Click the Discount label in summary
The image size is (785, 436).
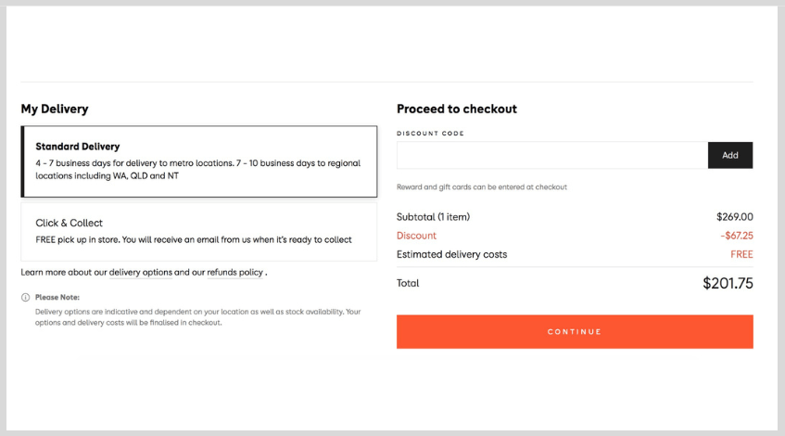[x=416, y=236]
